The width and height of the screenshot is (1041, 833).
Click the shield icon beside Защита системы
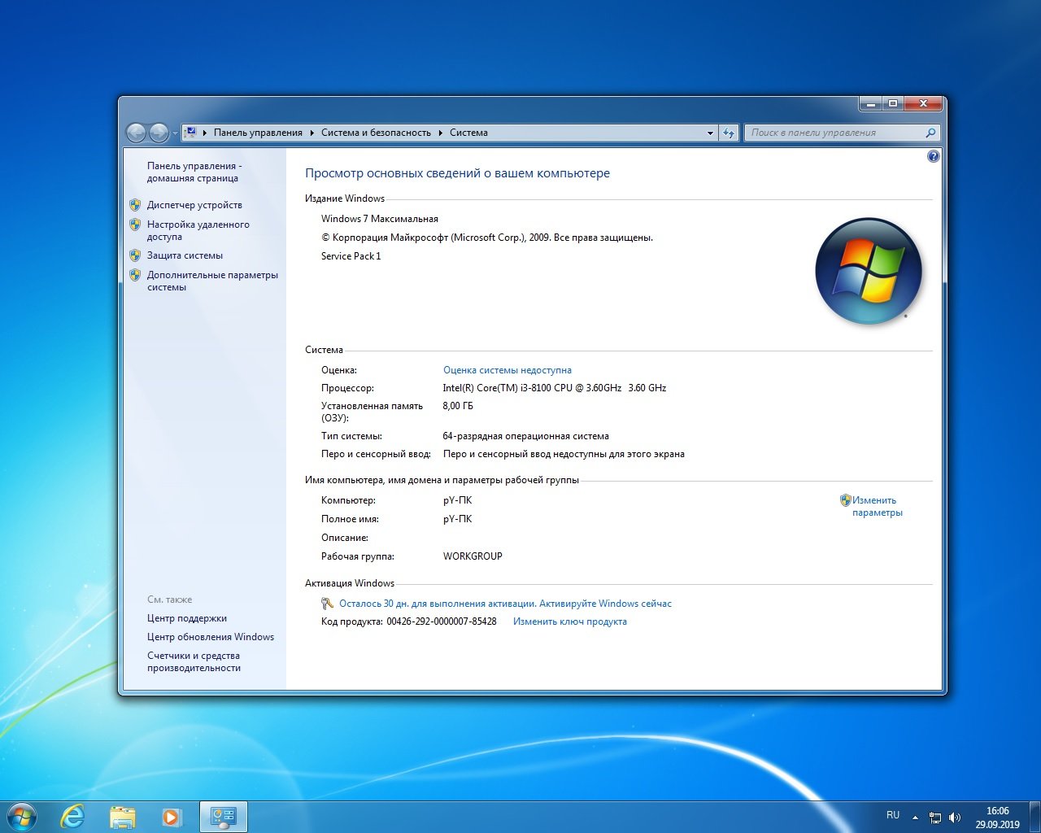pyautogui.click(x=135, y=255)
